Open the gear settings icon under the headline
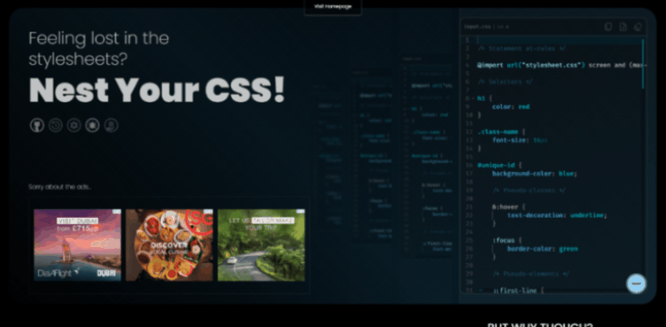 [x=74, y=126]
